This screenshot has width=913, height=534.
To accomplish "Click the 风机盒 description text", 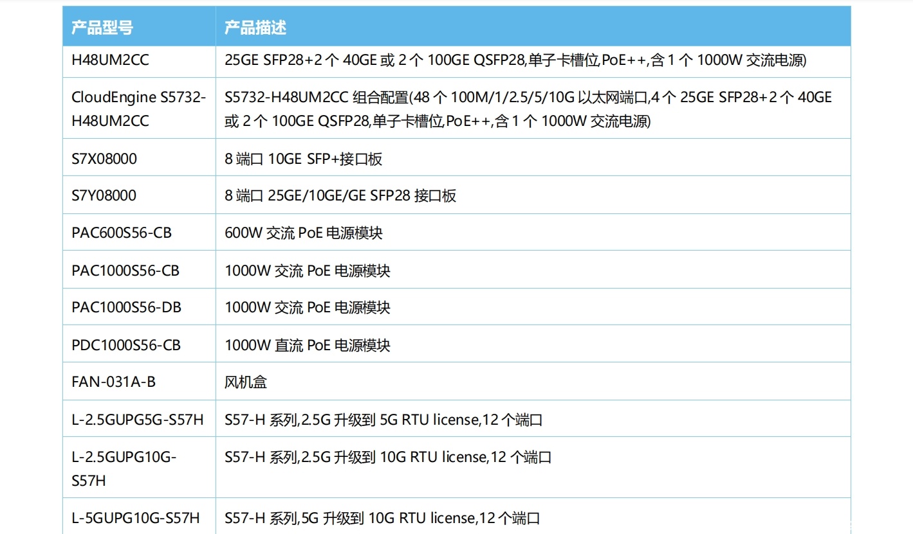I will coord(246,382).
